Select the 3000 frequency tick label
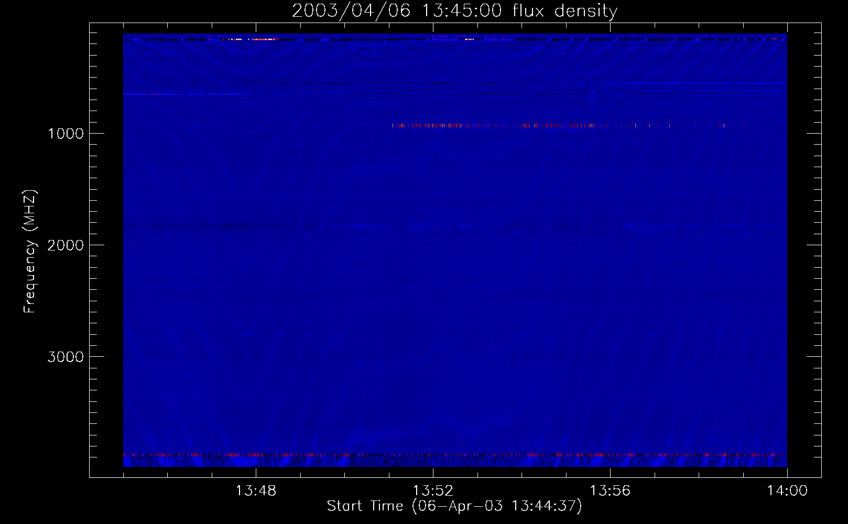This screenshot has width=848, height=524. (x=66, y=357)
